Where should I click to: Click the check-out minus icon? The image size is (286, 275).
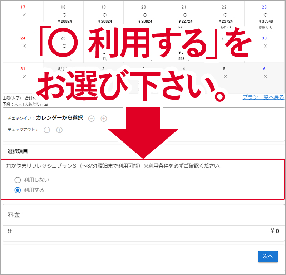tap(47, 130)
